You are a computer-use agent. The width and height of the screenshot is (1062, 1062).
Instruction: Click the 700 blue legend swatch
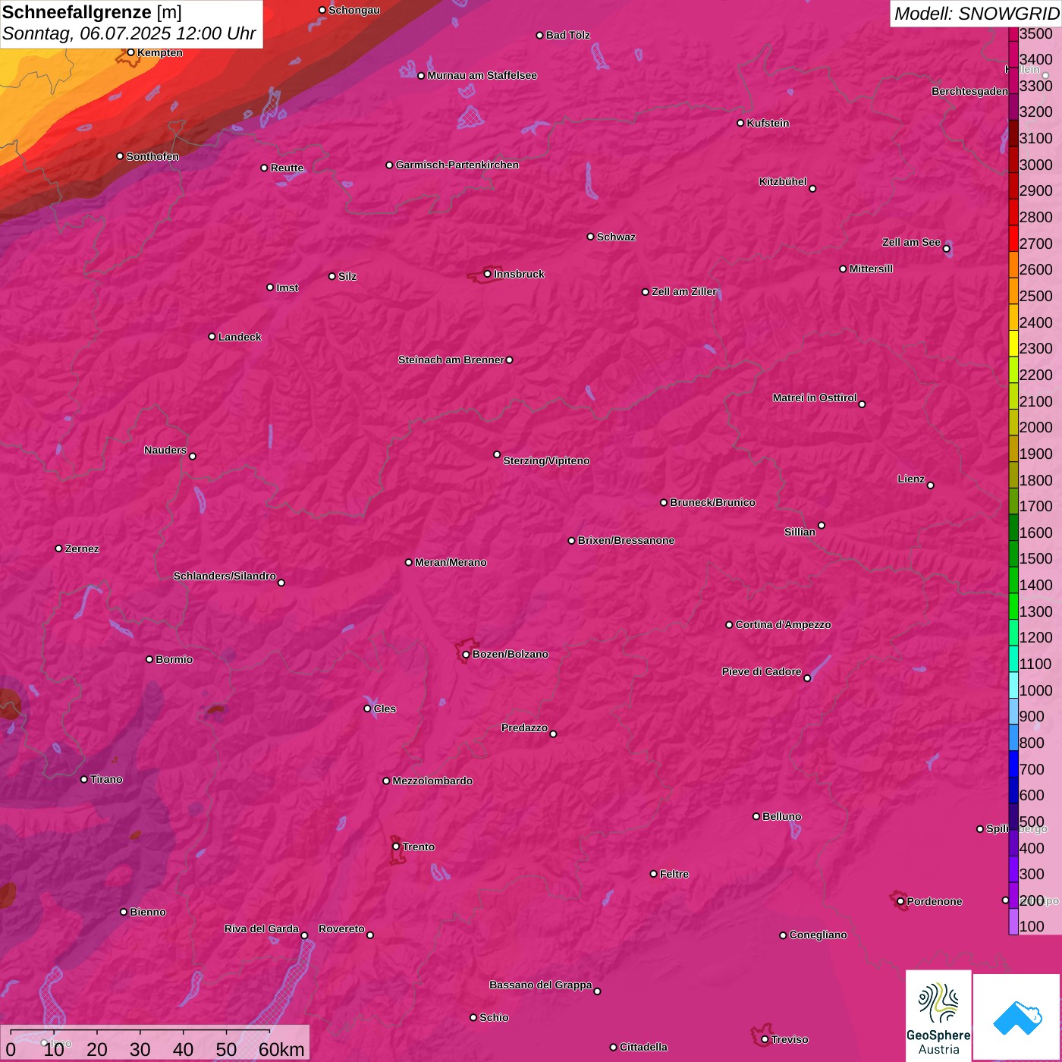point(1013,763)
